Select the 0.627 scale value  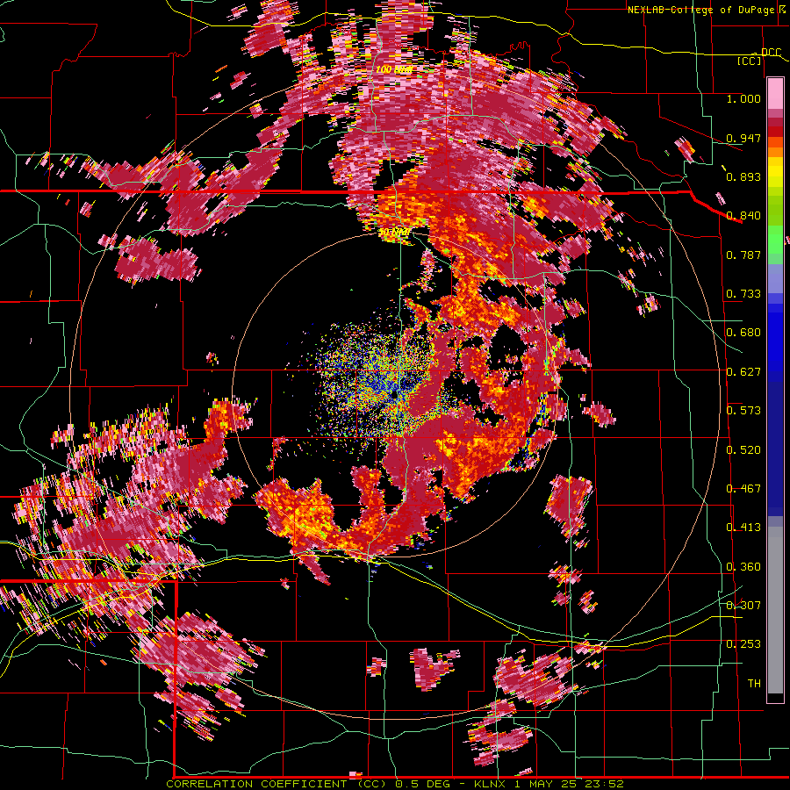point(743,372)
